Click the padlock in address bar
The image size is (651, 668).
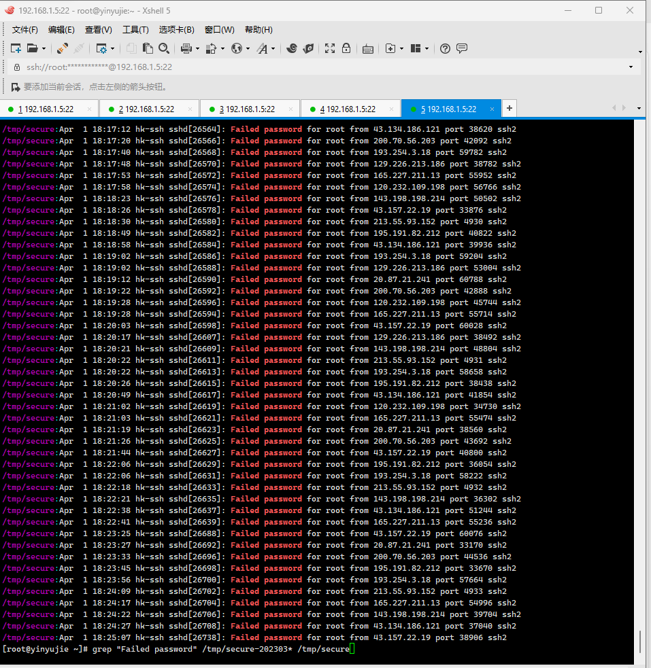[17, 67]
